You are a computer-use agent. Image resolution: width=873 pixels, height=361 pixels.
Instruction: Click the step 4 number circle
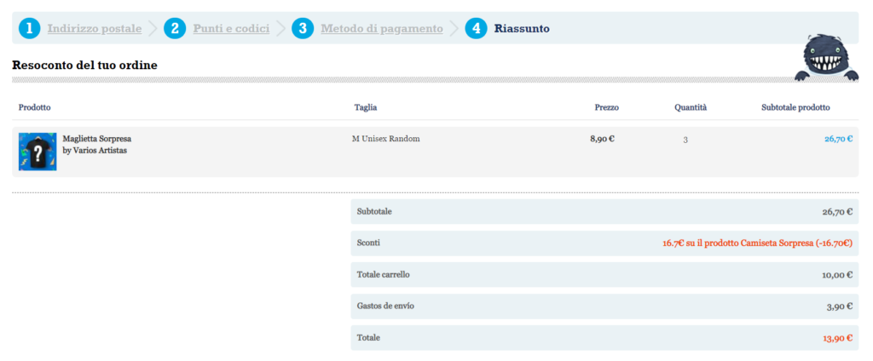[x=476, y=28]
